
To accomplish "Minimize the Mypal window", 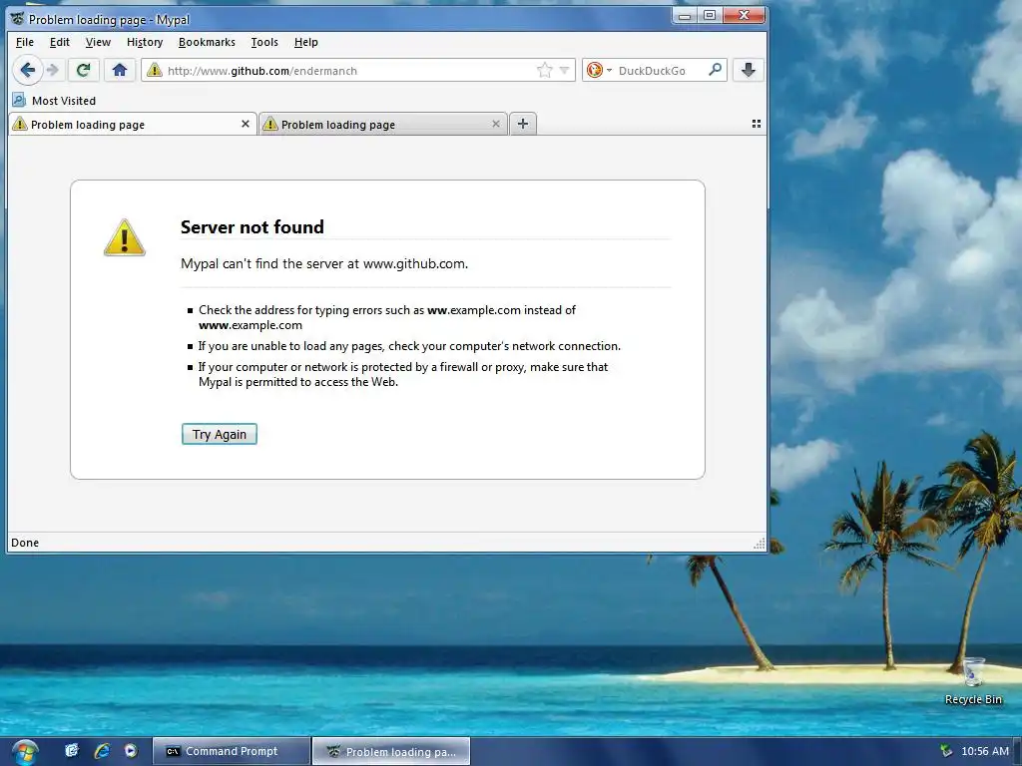I will 685,16.
